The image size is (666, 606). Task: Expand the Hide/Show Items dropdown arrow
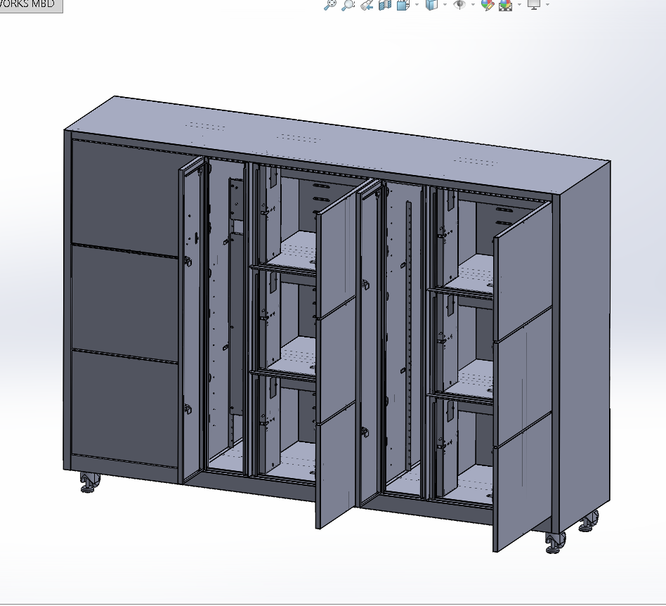pyautogui.click(x=473, y=4)
